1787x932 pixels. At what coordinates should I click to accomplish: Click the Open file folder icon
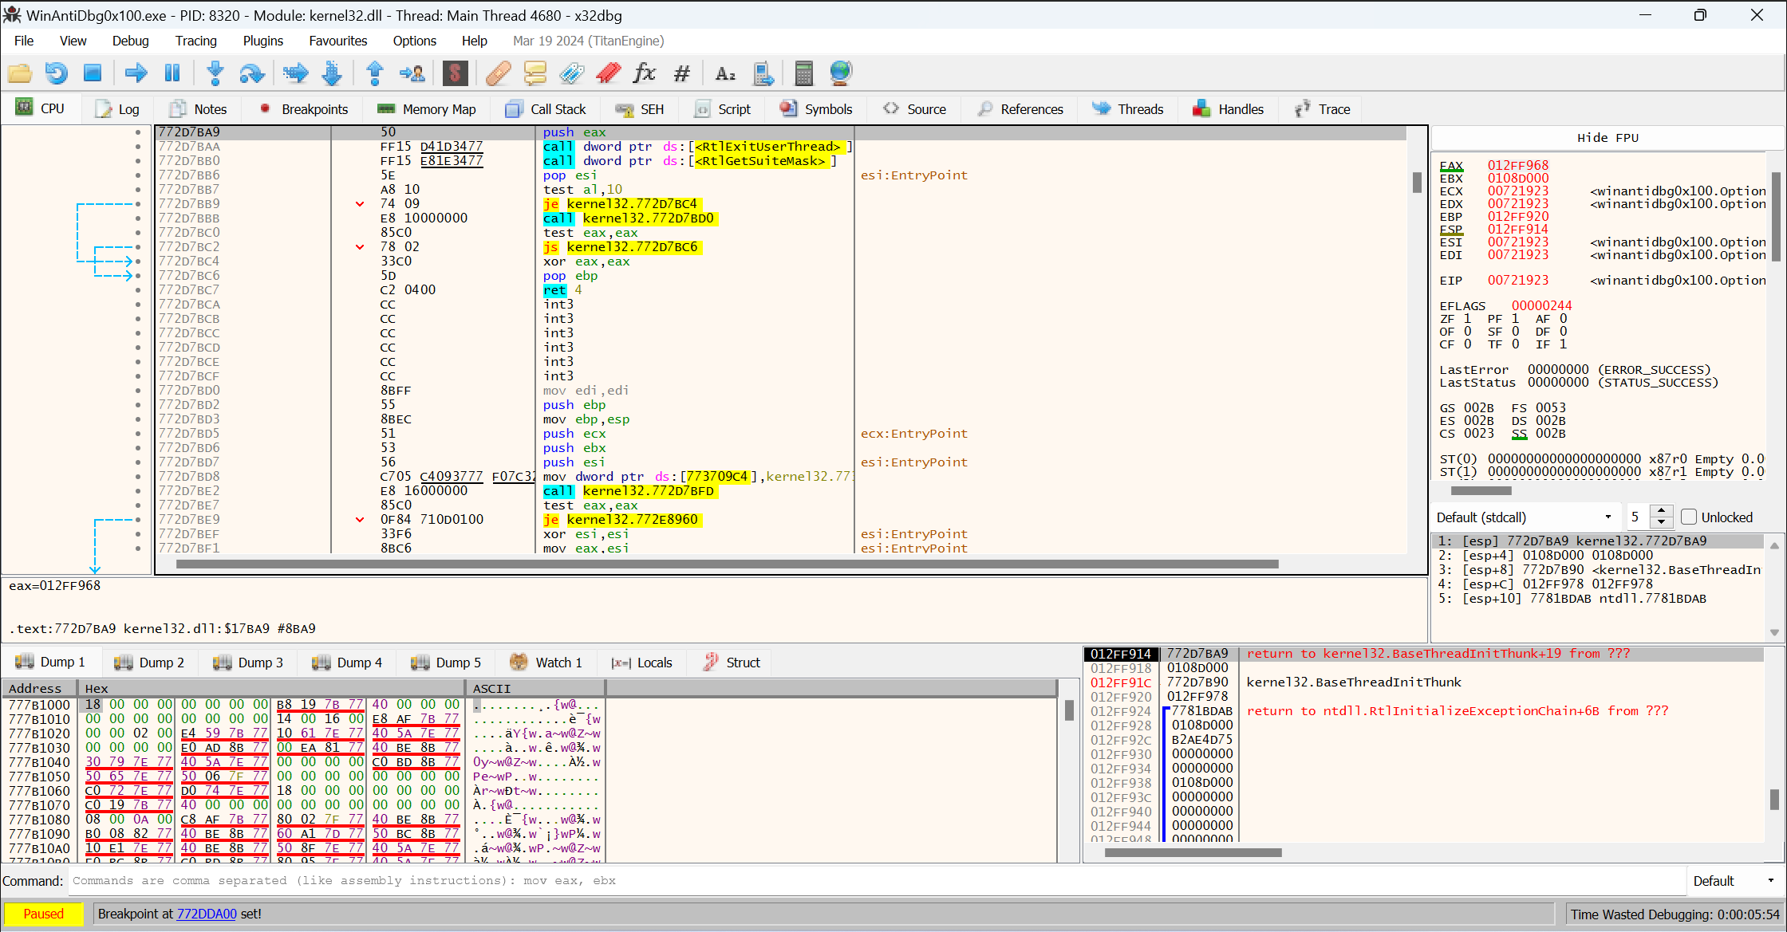(20, 73)
